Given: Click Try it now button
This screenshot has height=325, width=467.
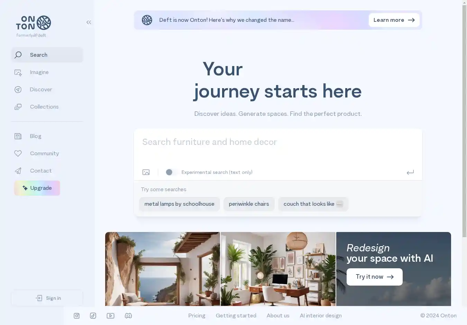Looking at the screenshot, I should 375,277.
